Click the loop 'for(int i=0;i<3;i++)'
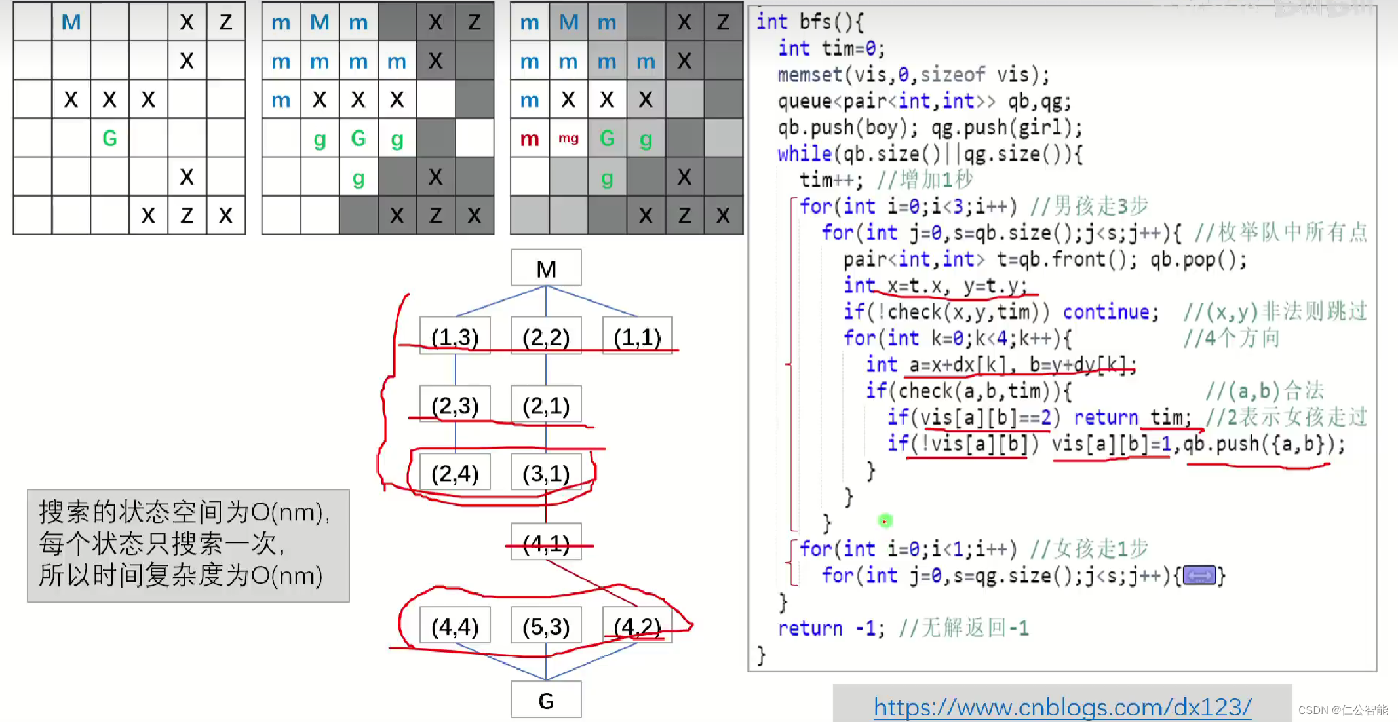 pos(908,206)
